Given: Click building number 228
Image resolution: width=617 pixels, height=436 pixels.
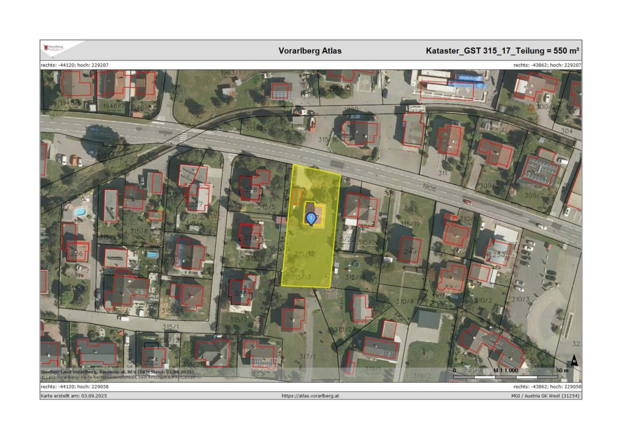Looking at the screenshot, I should point(251,190).
